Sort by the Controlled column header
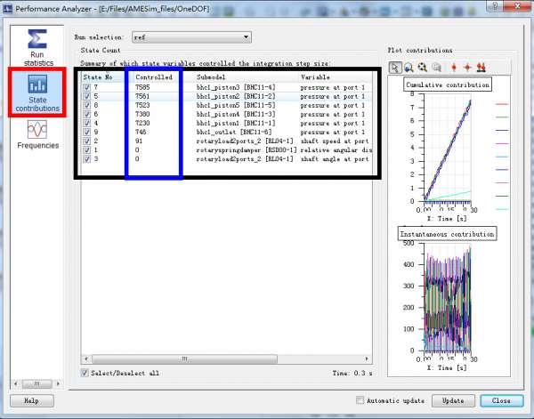Image resolution: width=534 pixels, height=419 pixels. pos(149,77)
